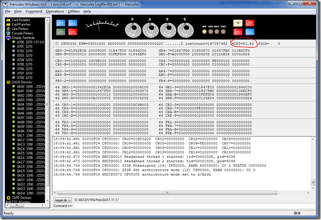Click the LOAD indicator light
The height and width of the screenshot is (220, 321).
click(x=223, y=31)
